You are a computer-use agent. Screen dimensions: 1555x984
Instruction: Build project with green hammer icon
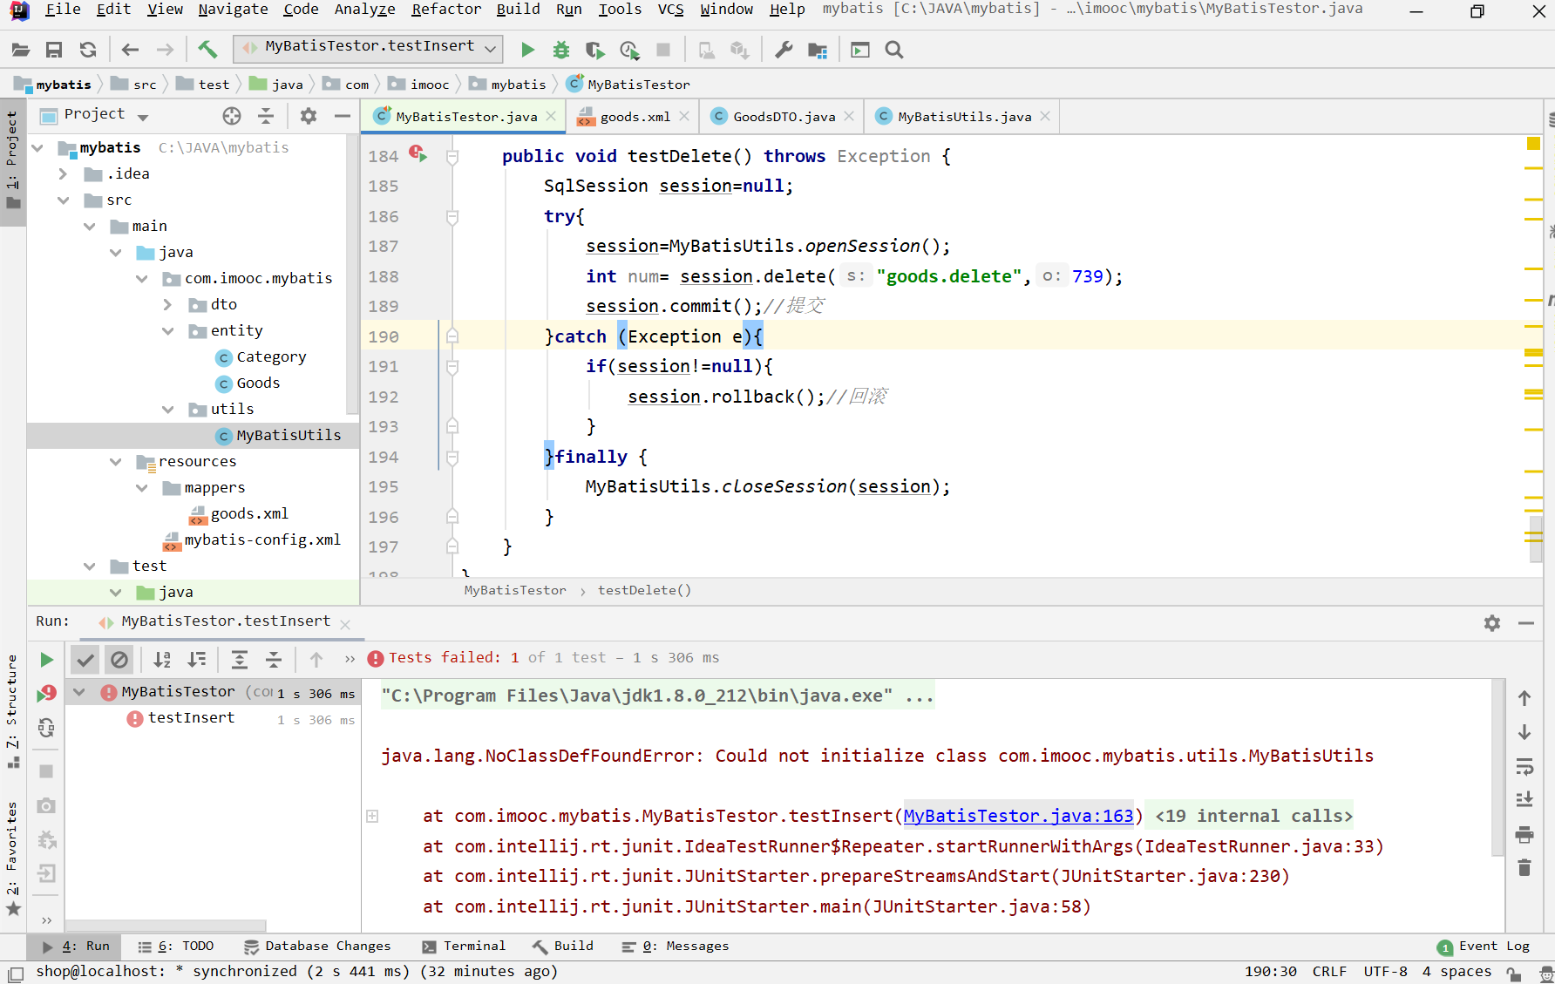click(207, 50)
